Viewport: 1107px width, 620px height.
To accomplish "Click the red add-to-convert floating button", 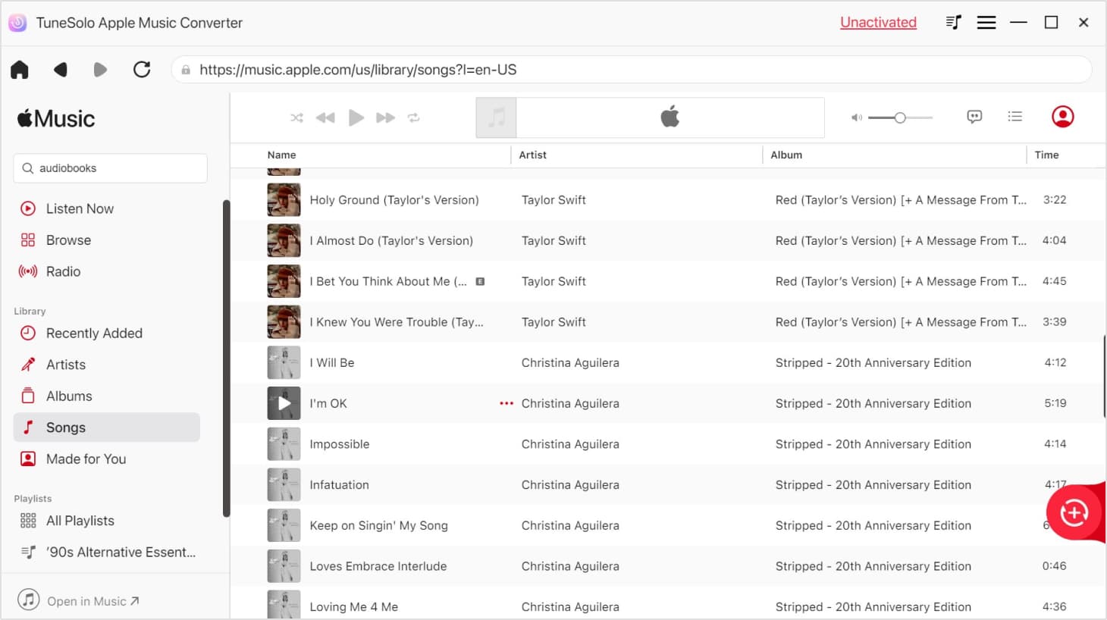I will pyautogui.click(x=1074, y=512).
